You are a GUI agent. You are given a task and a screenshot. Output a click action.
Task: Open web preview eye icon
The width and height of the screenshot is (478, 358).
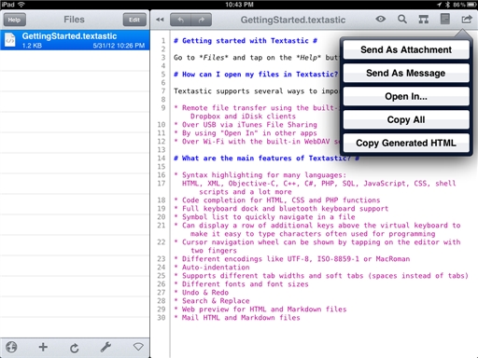pos(380,20)
